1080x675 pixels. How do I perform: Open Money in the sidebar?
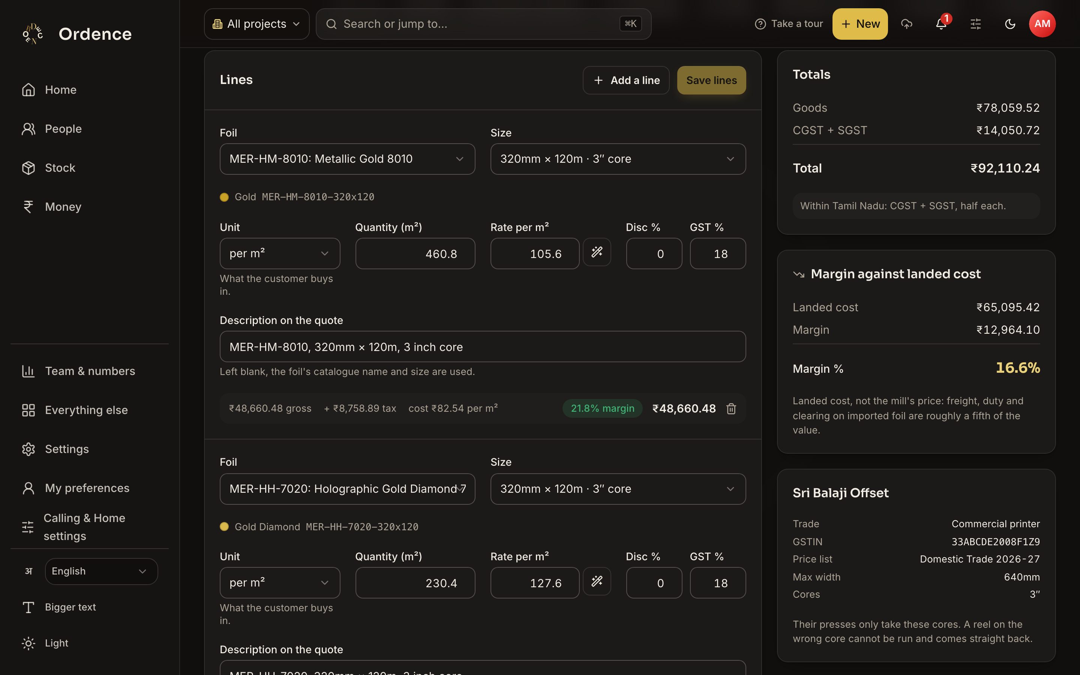click(89, 207)
